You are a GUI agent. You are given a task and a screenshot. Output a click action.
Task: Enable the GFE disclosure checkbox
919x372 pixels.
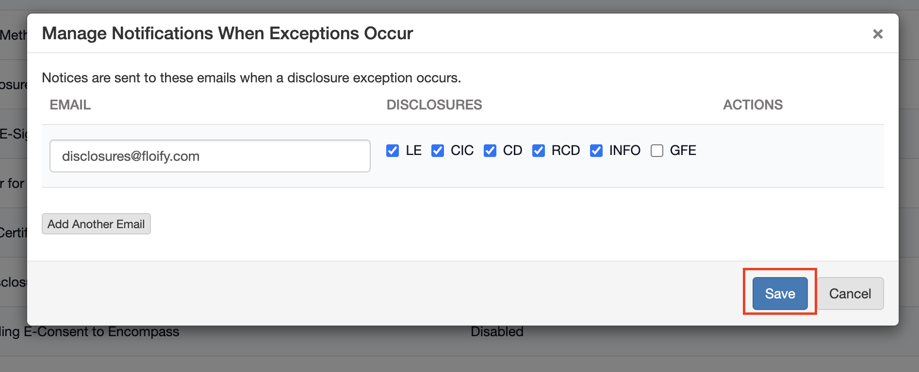pos(657,151)
